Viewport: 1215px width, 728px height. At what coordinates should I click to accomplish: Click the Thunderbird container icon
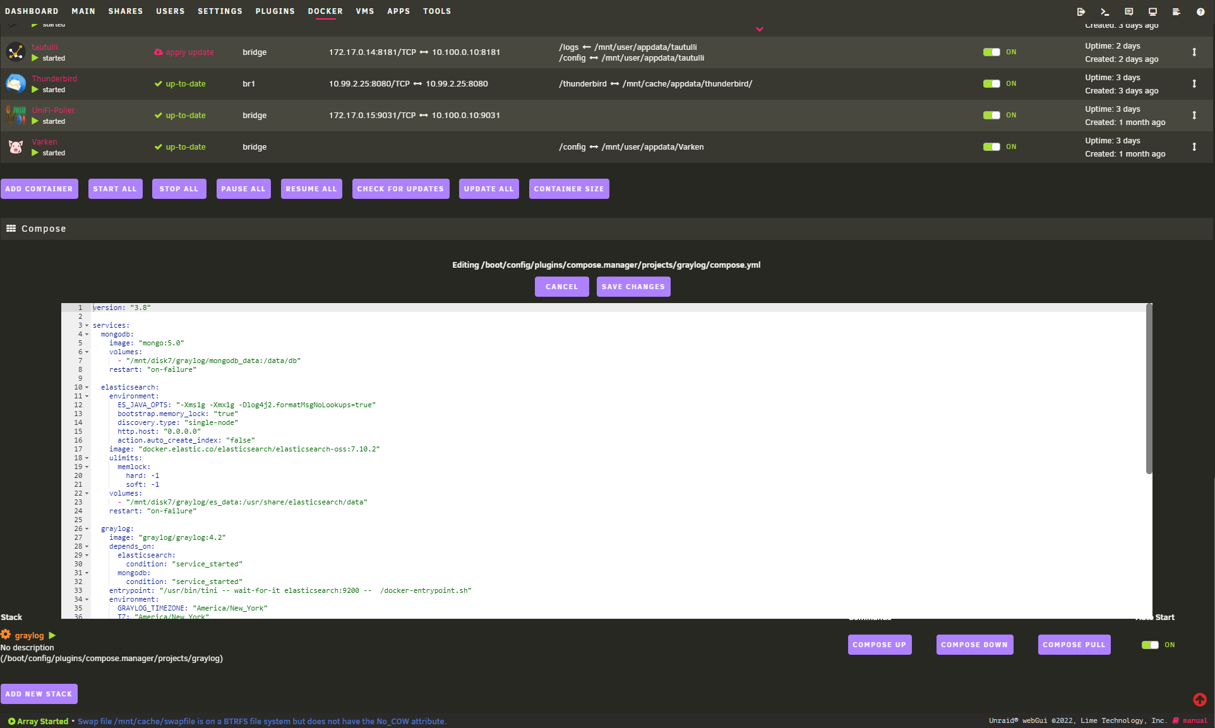click(x=16, y=83)
